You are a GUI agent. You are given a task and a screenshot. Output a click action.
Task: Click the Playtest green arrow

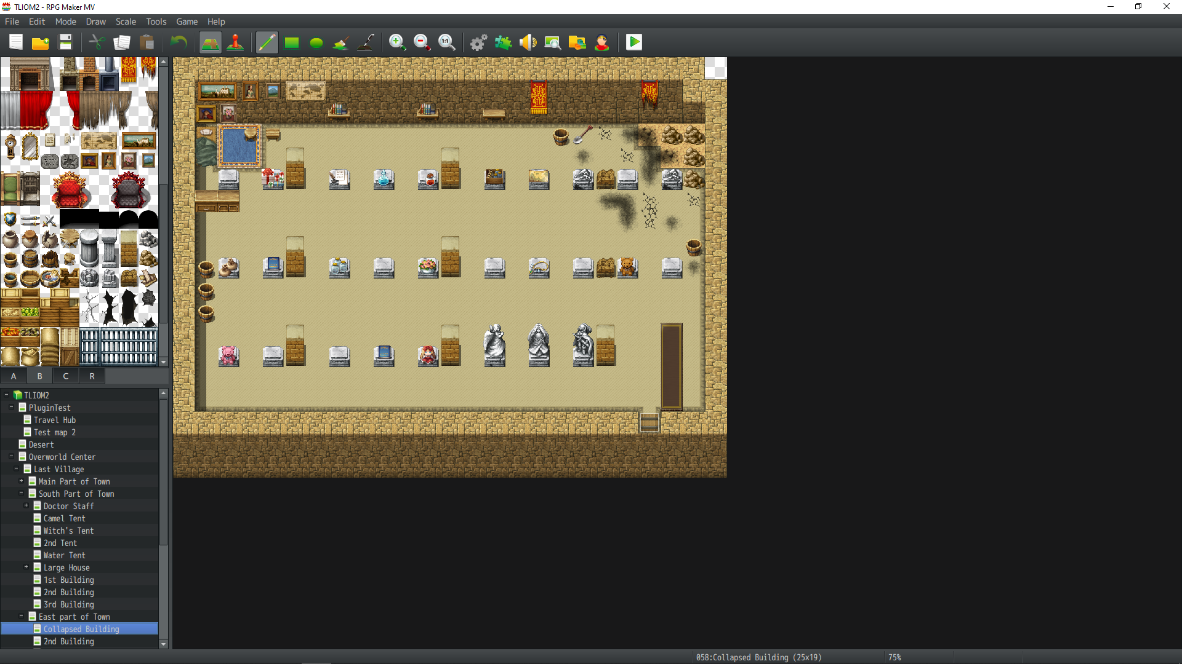(634, 42)
